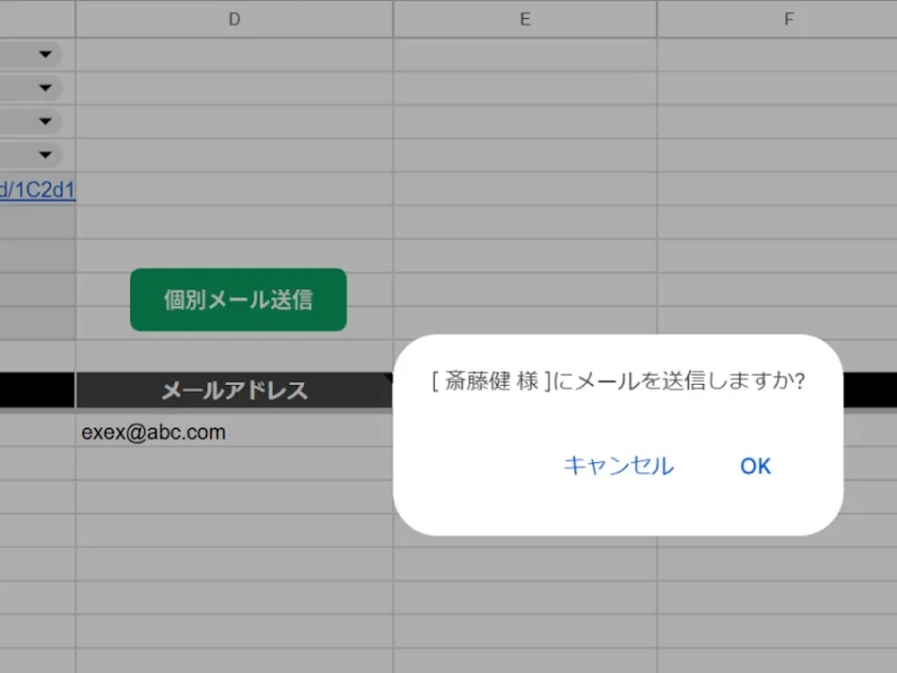
Task: Open the partially visible d/1C2d1 link
Action: [37, 189]
